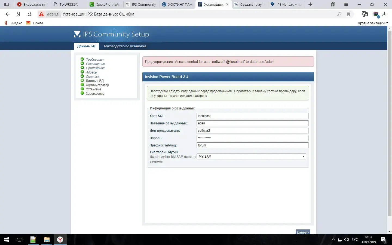Click the Название базы данных field
The image size is (392, 245).
[x=252, y=123]
